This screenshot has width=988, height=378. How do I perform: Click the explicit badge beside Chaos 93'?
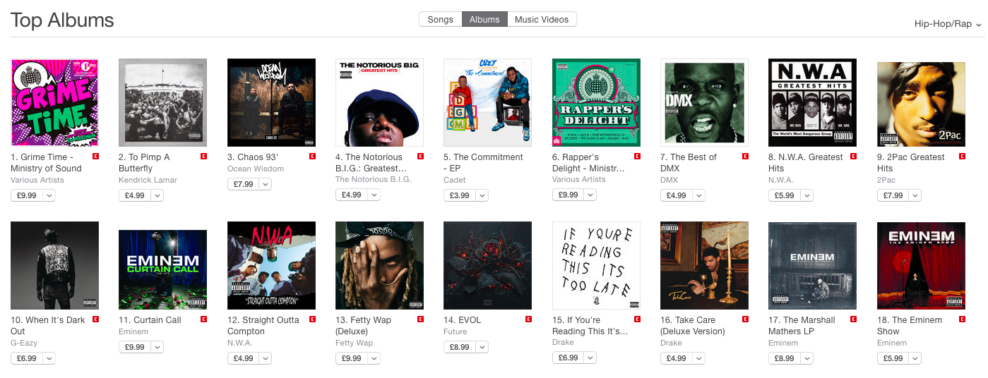tap(312, 156)
